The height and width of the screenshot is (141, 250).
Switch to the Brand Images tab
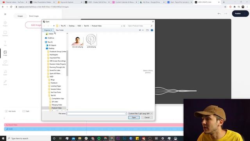point(34,16)
